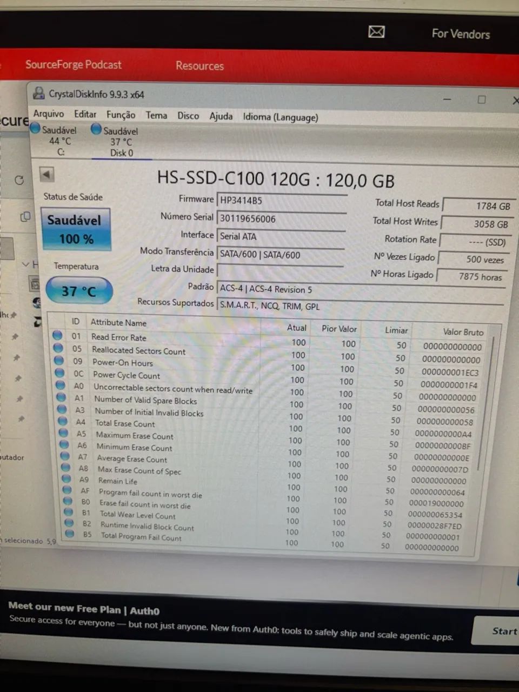Click the status circle for Power-On Hours
The image size is (519, 692).
click(x=59, y=360)
